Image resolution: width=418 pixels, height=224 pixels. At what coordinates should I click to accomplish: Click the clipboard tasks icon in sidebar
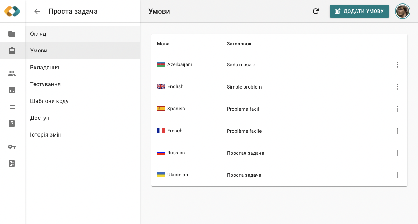point(12,51)
